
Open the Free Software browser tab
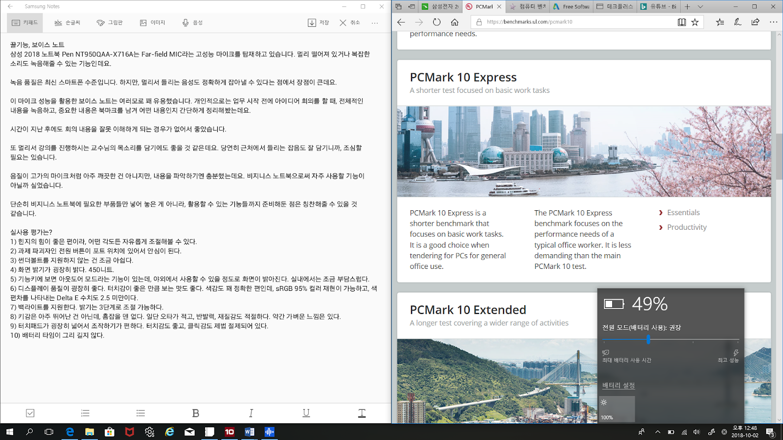tap(571, 6)
